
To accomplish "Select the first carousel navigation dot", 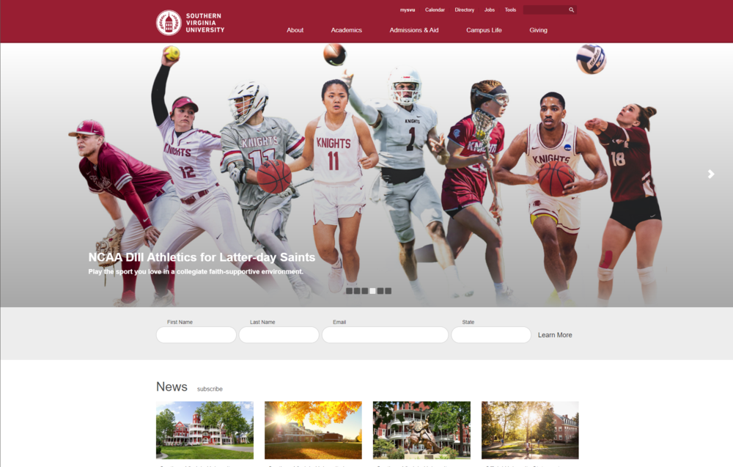I will (x=348, y=290).
